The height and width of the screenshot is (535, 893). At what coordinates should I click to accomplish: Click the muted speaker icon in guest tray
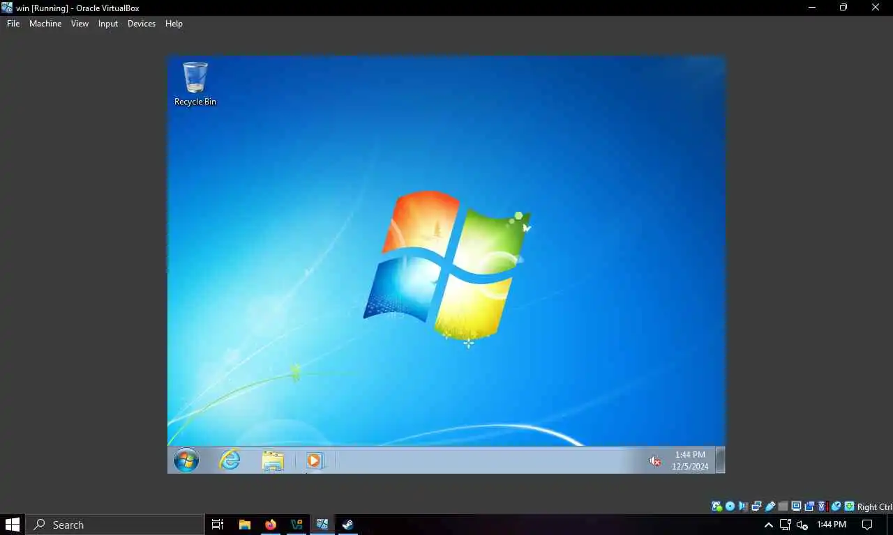point(654,461)
